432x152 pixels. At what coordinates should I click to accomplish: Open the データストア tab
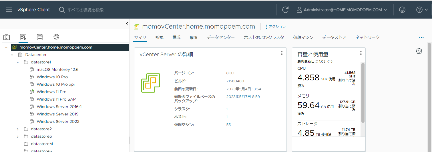pos(334,37)
